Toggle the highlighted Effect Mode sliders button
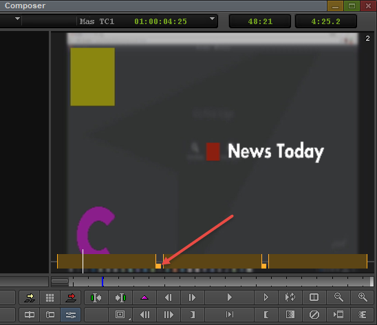Image resolution: width=377 pixels, height=325 pixels. click(x=70, y=315)
